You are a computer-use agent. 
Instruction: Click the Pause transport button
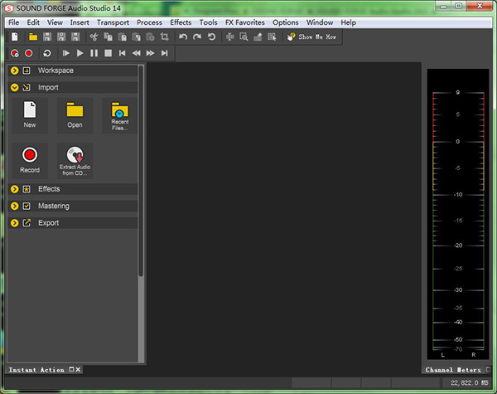pyautogui.click(x=94, y=53)
